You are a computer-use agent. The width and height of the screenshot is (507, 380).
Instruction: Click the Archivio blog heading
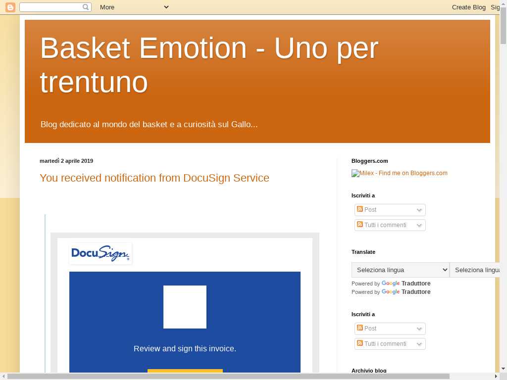click(x=369, y=370)
